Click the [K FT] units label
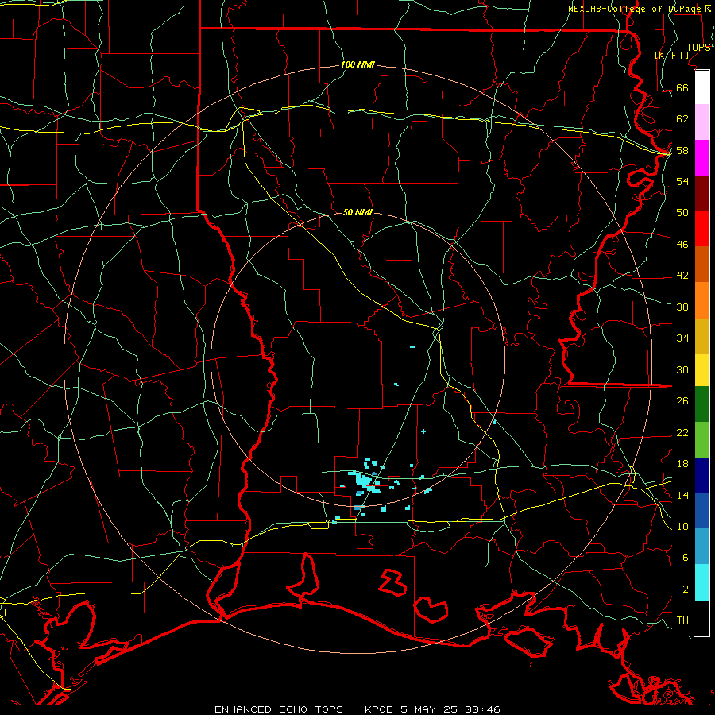Screen dimensions: 715x715 tap(671, 55)
